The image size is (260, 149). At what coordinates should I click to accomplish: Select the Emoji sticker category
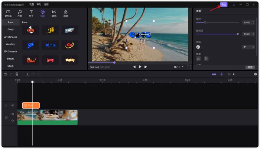pos(10,29)
